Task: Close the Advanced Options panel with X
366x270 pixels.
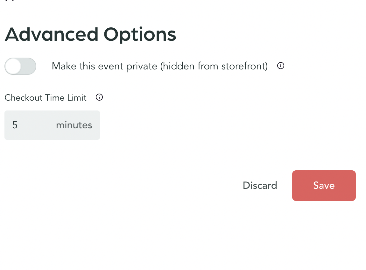Action: click(x=10, y=1)
